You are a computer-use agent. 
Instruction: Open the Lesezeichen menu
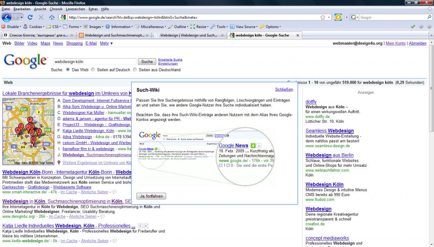pos(75,9)
